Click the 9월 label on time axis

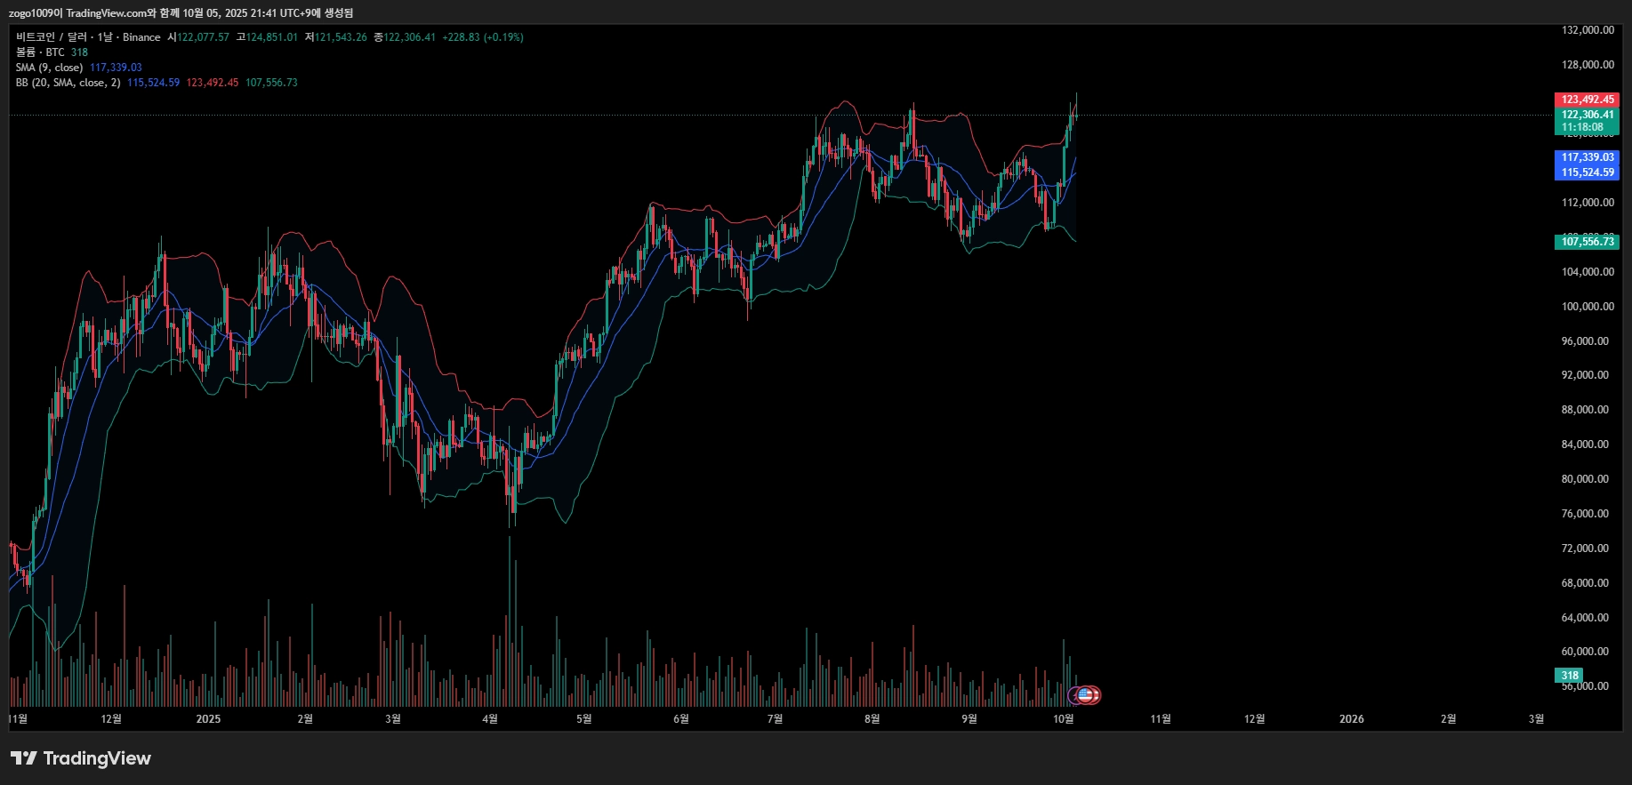[969, 719]
